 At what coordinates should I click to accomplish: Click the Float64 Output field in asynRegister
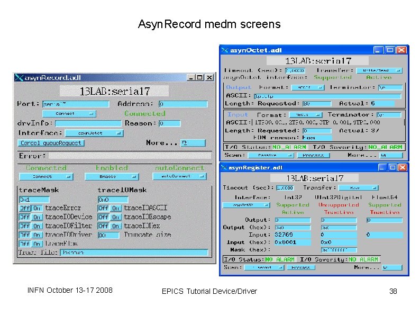[x=385, y=220]
